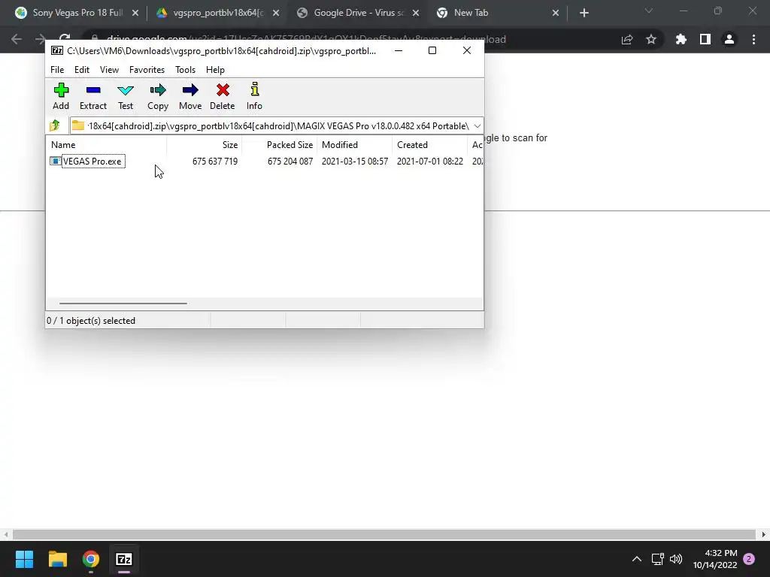The width and height of the screenshot is (770, 577).
Task: Click the Chrome taskbar icon
Action: coord(91,559)
